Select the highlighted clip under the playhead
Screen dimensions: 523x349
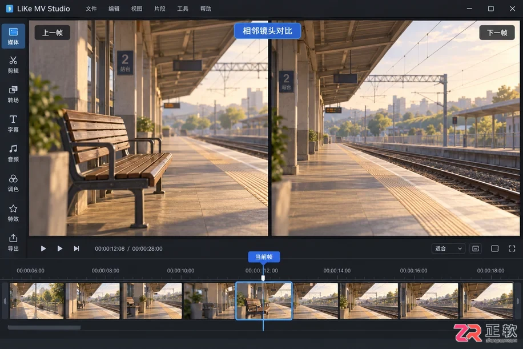click(264, 300)
